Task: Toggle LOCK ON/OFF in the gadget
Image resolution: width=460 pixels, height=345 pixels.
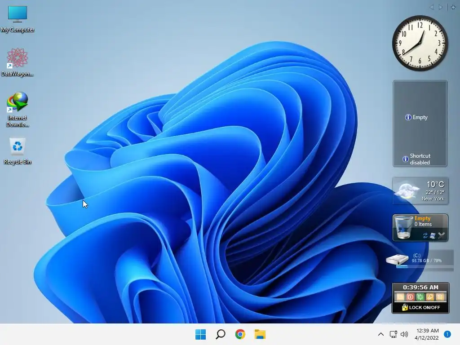Action: (420, 307)
